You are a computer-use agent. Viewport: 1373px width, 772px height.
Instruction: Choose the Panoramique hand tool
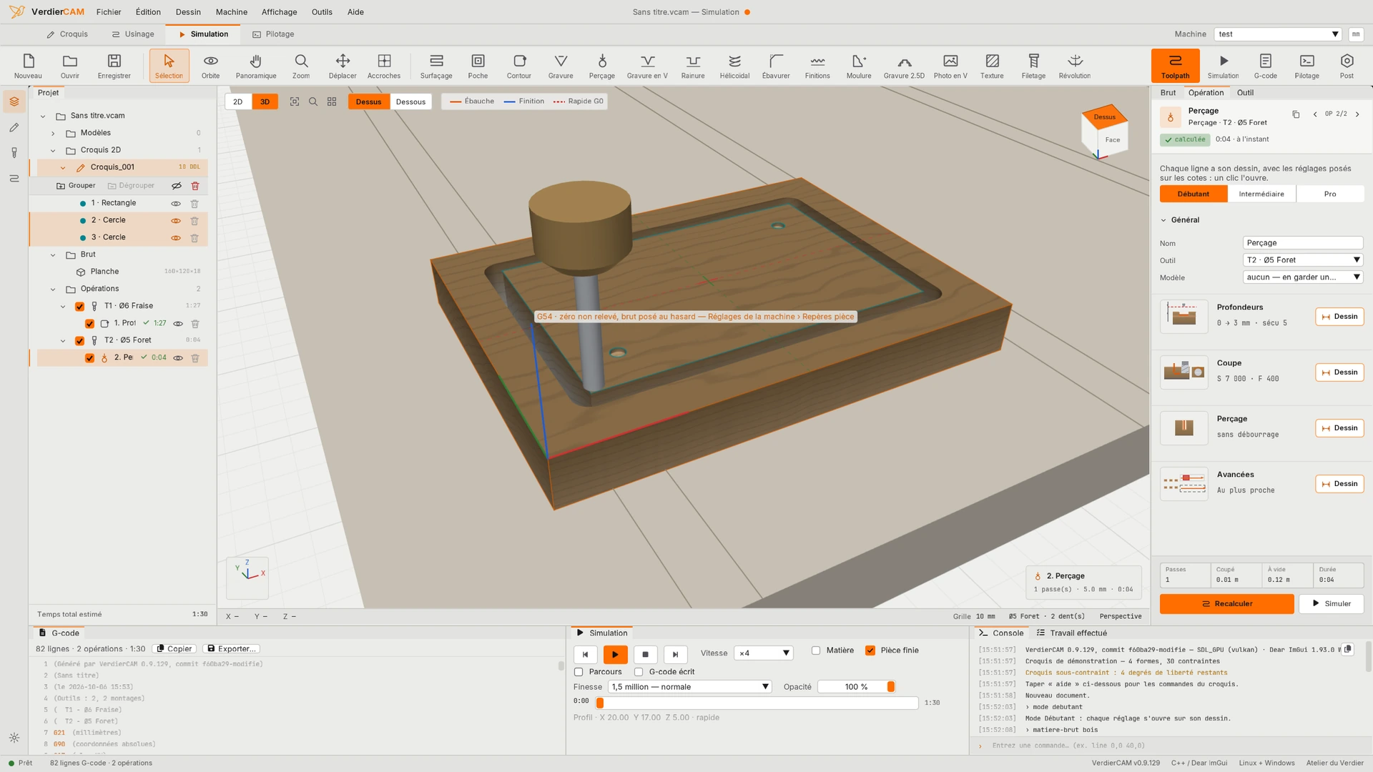click(x=256, y=66)
